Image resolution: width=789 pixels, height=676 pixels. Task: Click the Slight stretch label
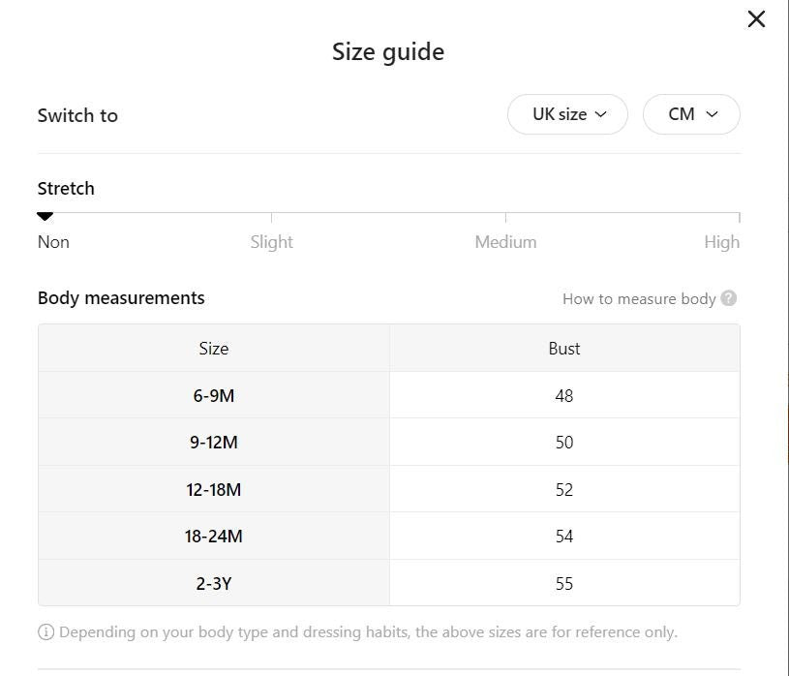[271, 242]
